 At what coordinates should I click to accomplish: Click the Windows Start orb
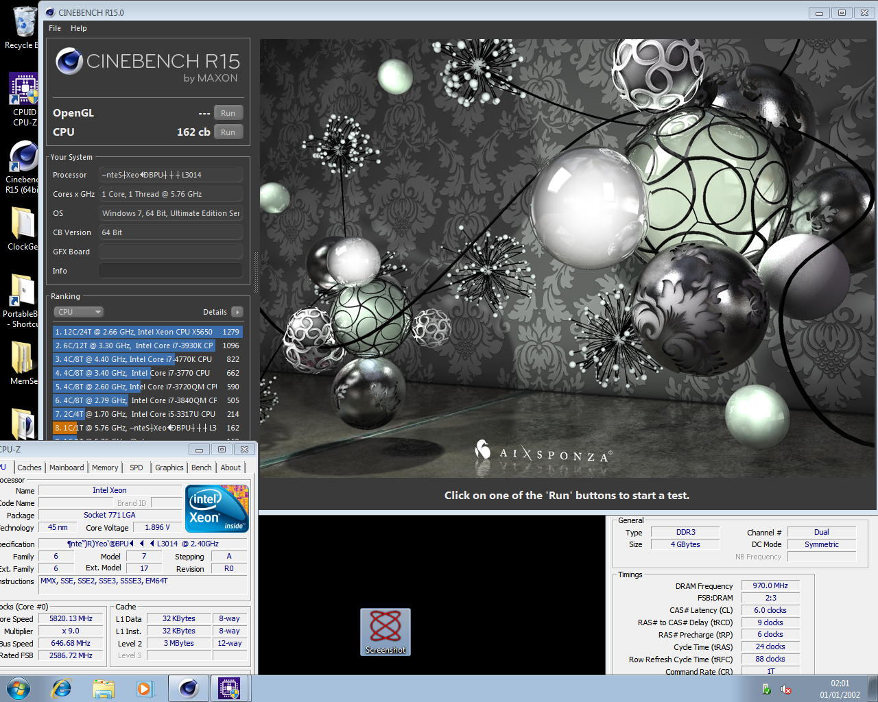click(19, 688)
